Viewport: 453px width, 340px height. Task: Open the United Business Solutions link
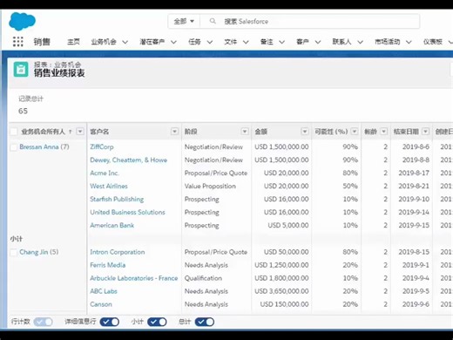127,212
